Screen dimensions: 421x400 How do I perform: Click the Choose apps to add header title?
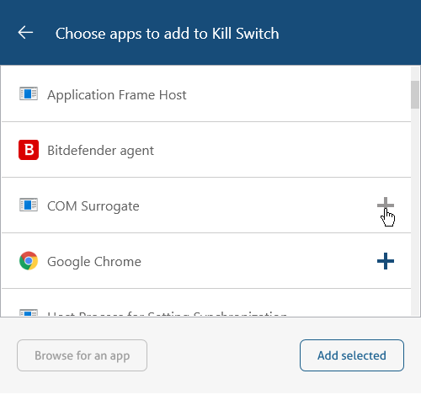point(167,34)
